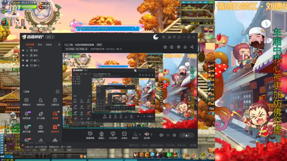Click the 扬声器 speaker icon
287x161 pixels.
point(147,134)
